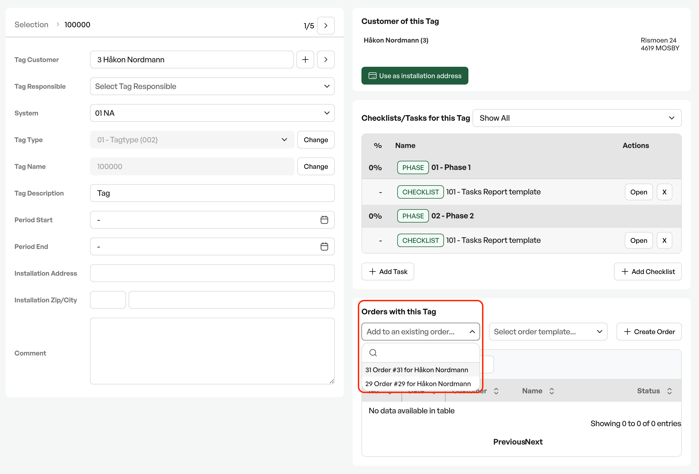Select Order #31 for Håkon Nordmann

pos(420,370)
